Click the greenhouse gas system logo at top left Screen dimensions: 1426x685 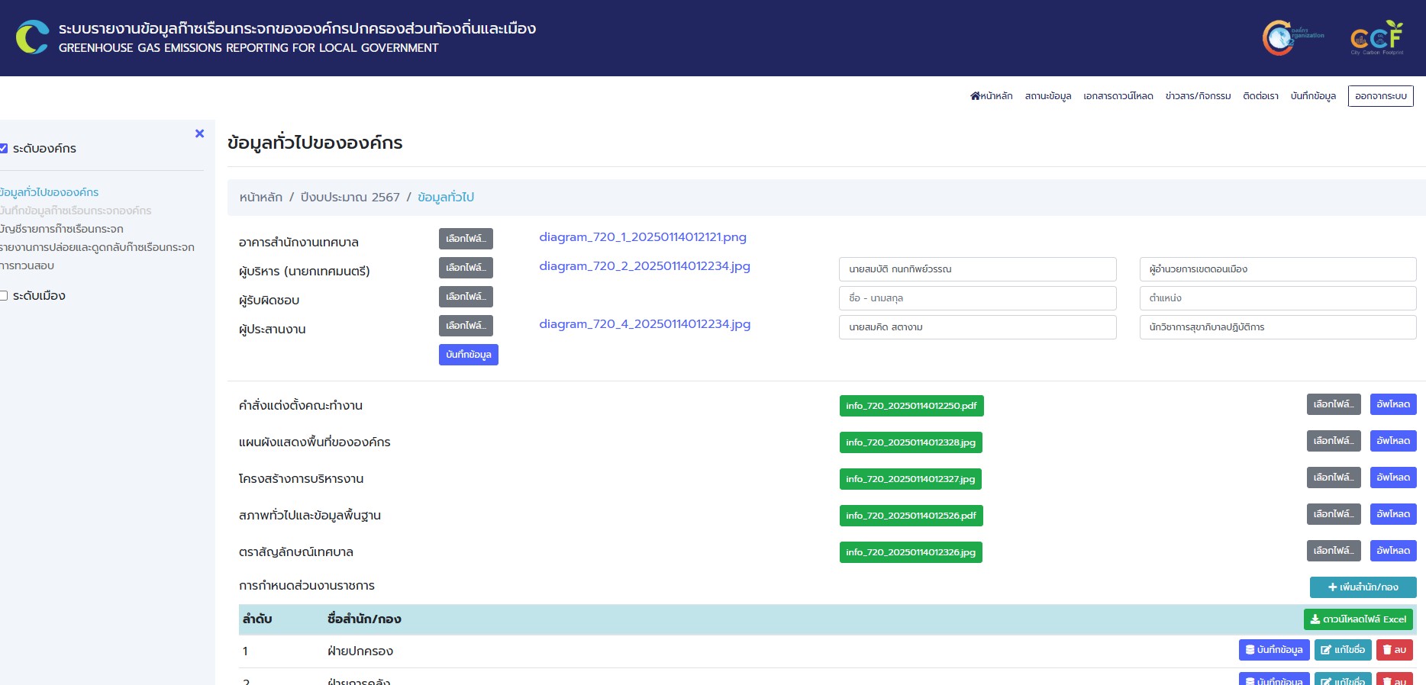pos(33,37)
